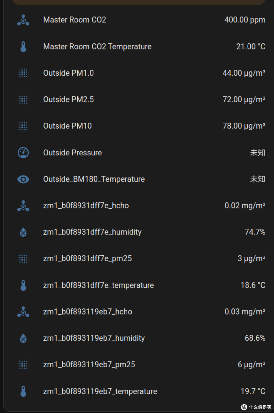Screen dimensions: 274x413
Task: Click the 400.00 ppm CO2 value
Action: point(245,20)
